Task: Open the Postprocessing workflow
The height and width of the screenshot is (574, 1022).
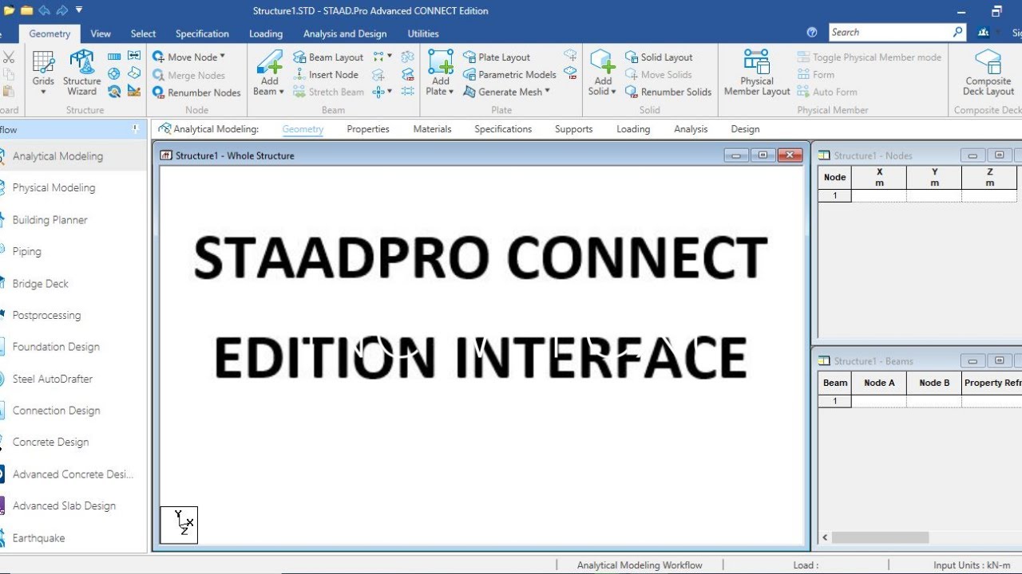Action: pyautogui.click(x=46, y=316)
